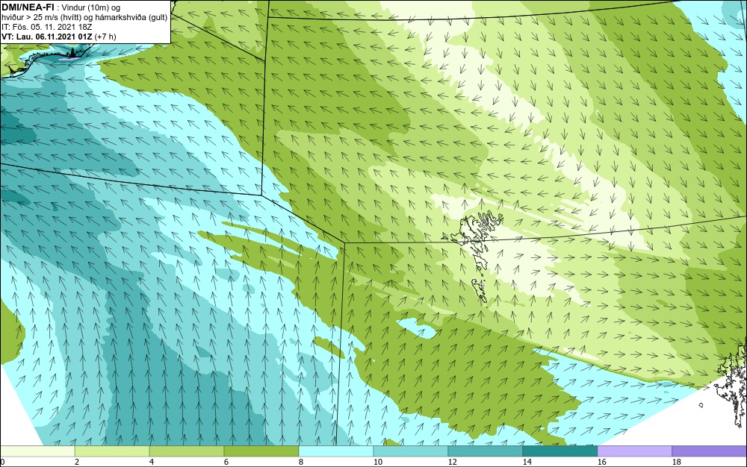747x467 pixels.
Task: Click the 'Vindur (10m) og' label
Action: [91, 7]
